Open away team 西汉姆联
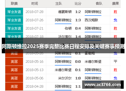 pos(91,20)
